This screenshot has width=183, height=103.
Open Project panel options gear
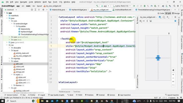click(x=43, y=10)
